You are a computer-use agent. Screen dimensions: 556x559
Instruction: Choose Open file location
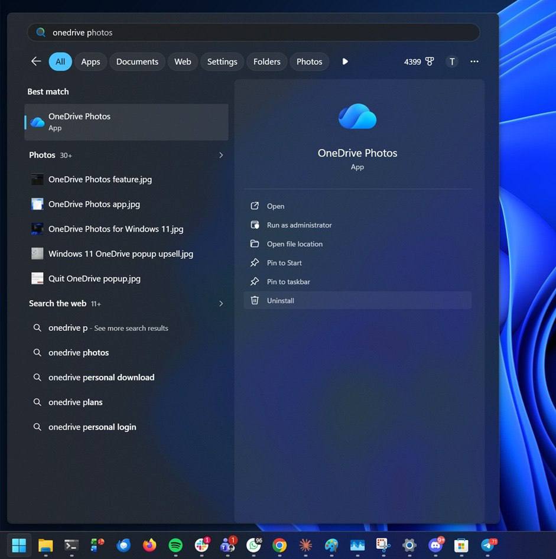tap(357, 244)
